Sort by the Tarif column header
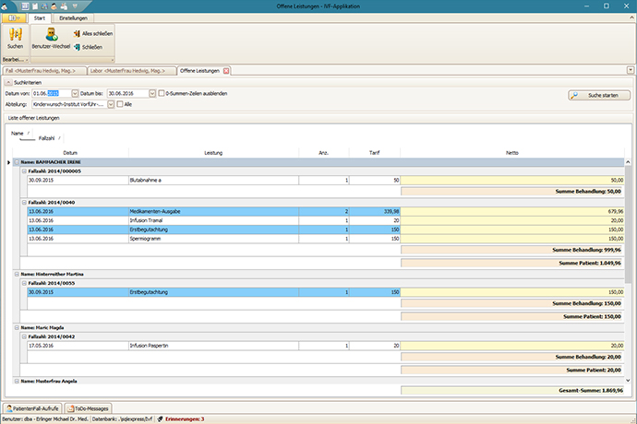 coord(375,153)
